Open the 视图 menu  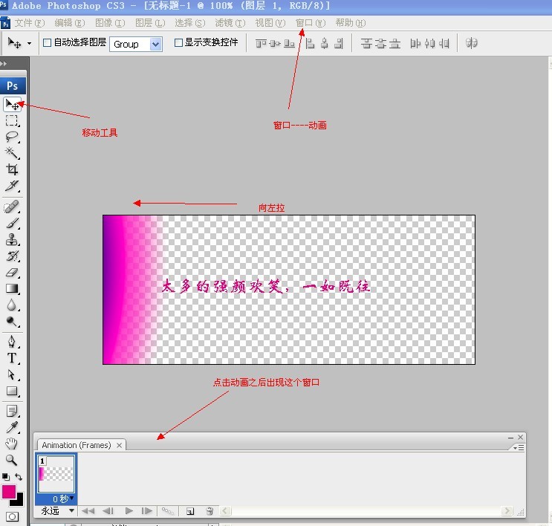pos(270,23)
